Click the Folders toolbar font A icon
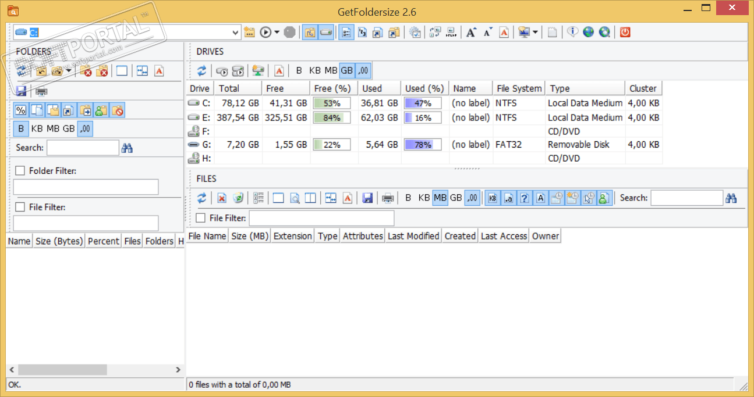Image resolution: width=754 pixels, height=397 pixels. [x=159, y=71]
